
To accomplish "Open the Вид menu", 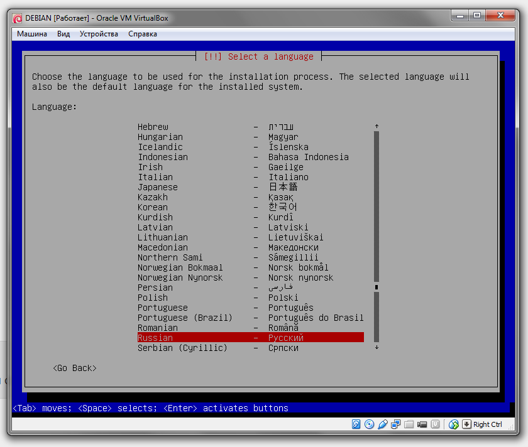I will click(x=63, y=34).
